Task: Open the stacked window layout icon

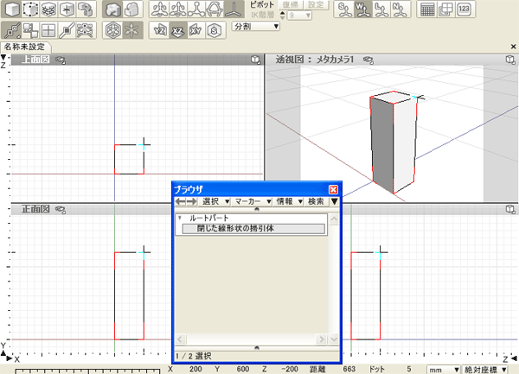Action: coord(445,10)
